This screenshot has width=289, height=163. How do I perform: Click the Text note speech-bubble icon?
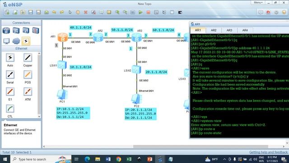point(101,12)
